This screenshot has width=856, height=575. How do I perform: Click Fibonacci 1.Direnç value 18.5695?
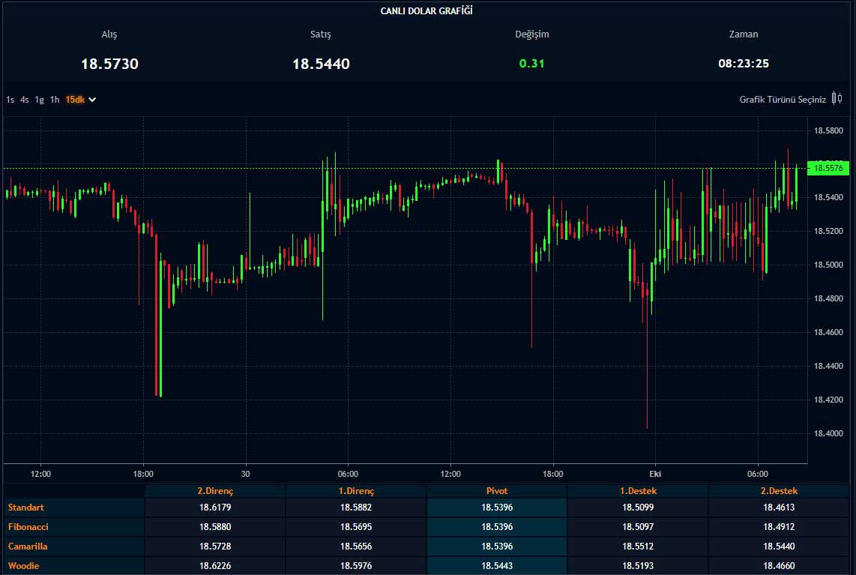pyautogui.click(x=356, y=527)
